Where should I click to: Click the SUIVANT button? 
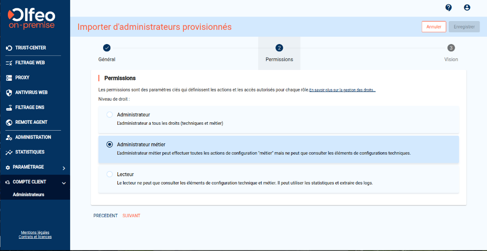pos(131,216)
